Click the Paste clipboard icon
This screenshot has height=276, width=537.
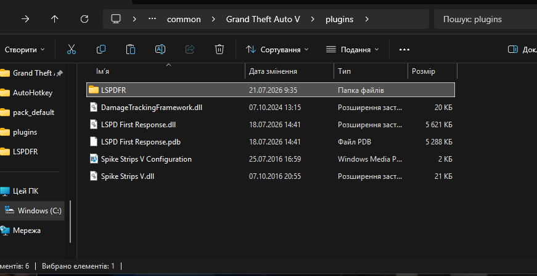pyautogui.click(x=131, y=50)
